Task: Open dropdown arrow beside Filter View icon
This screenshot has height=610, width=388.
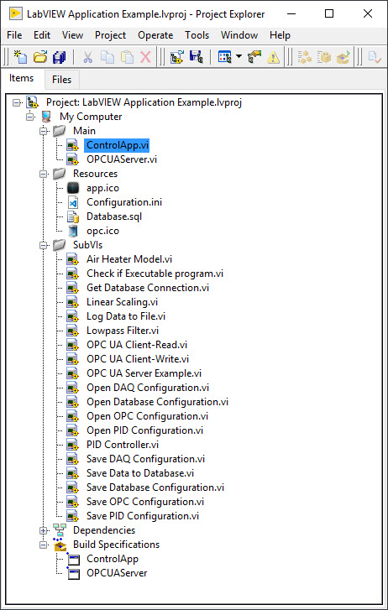Action: pos(239,57)
